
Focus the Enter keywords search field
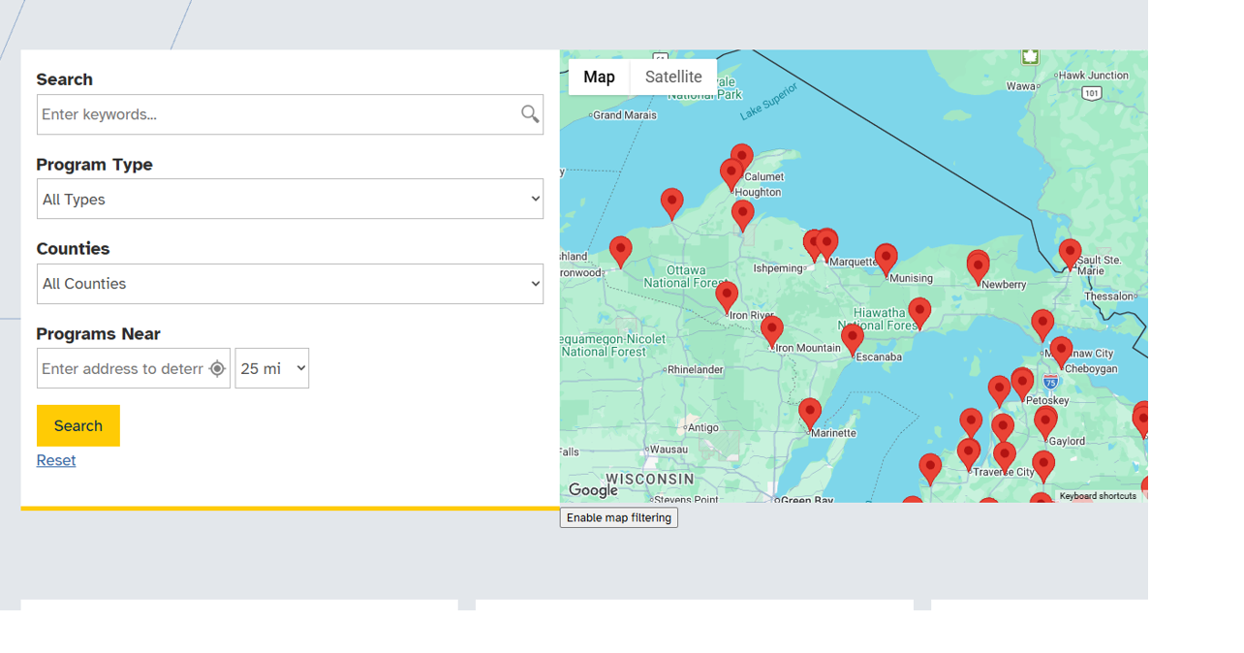[x=290, y=114]
